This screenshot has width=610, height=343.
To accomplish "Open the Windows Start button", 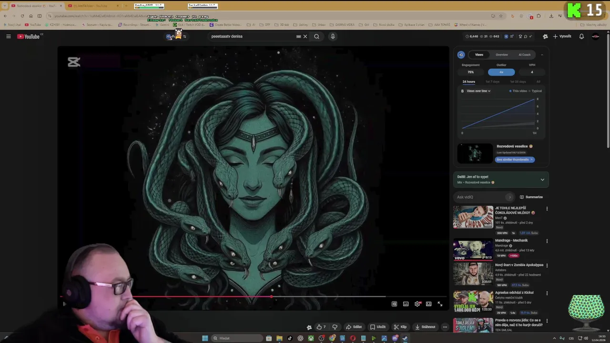I will (x=205, y=338).
